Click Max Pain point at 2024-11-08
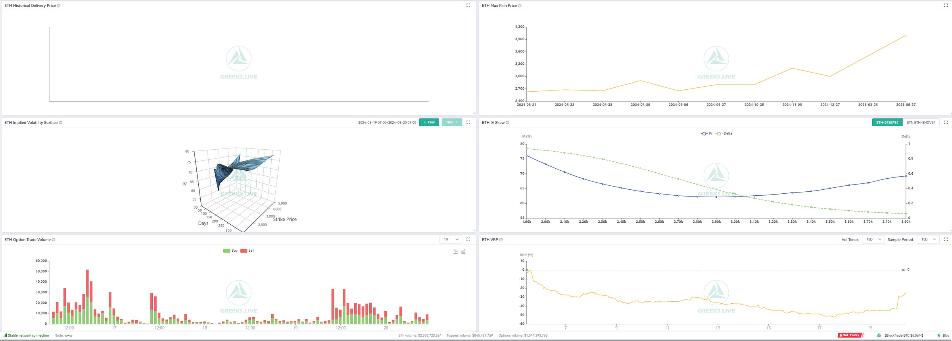 click(x=792, y=68)
